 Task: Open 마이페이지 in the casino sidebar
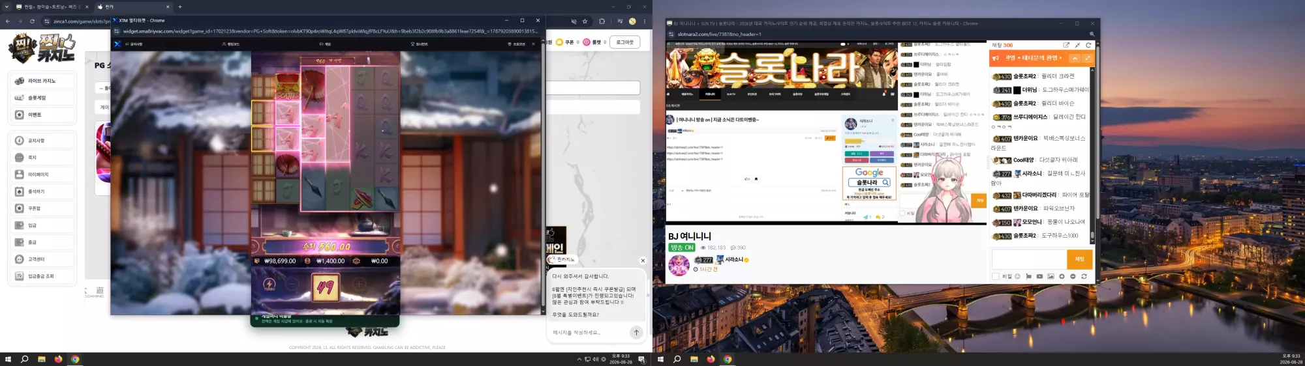click(x=42, y=175)
